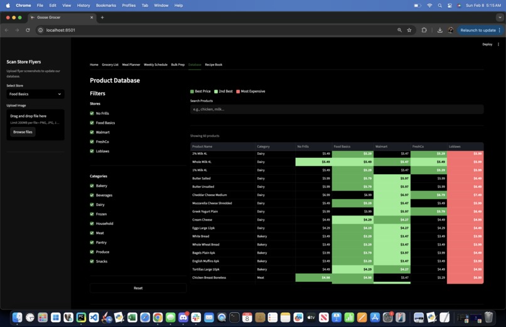Screen dimensions: 506x327
Task: Switch to the Meal Planner tab
Action: (x=131, y=65)
